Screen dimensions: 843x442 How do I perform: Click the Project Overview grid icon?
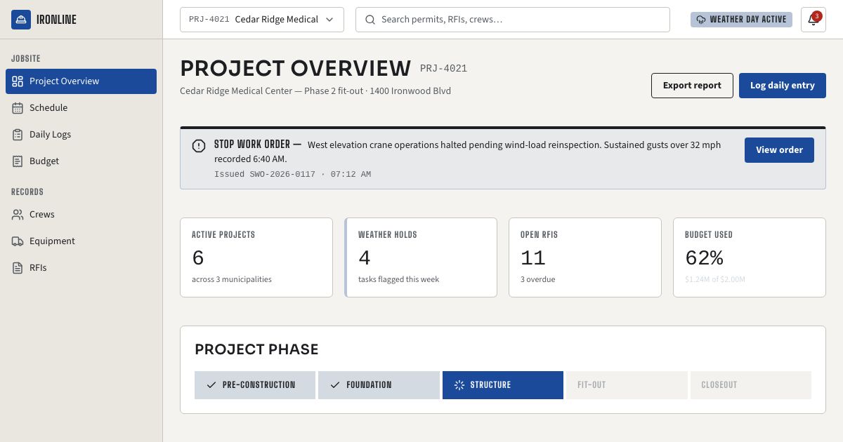click(x=18, y=81)
